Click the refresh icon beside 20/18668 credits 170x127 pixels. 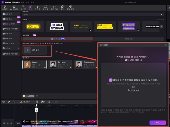(x=37, y=96)
